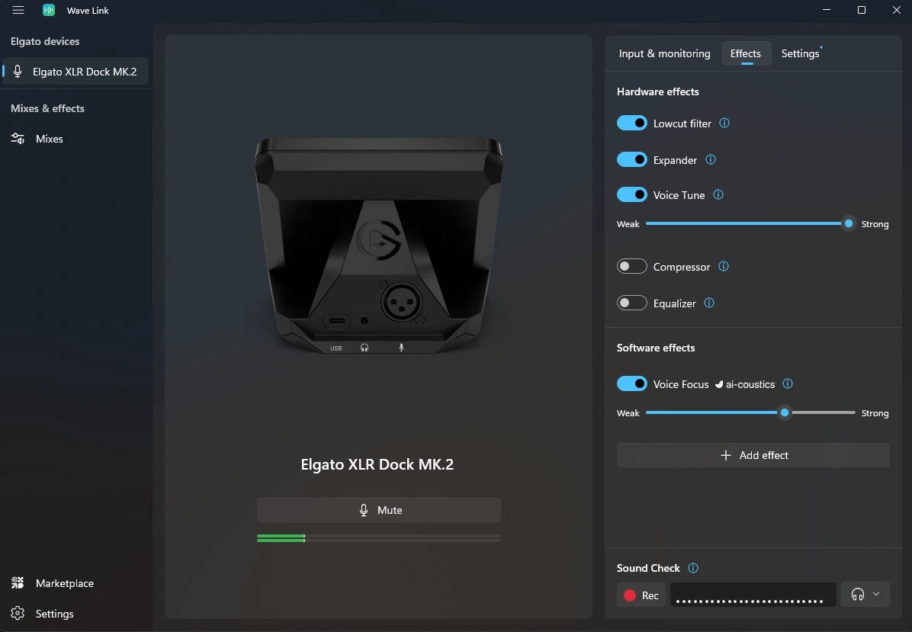Viewport: 912px width, 632px height.
Task: Click the Expander info icon
Action: [711, 160]
